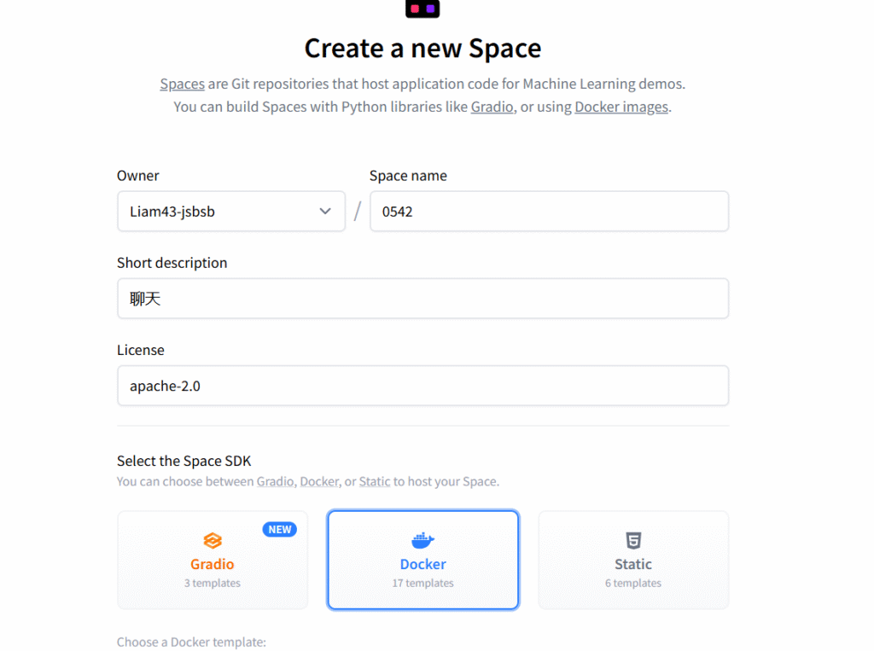
Task: Select the Gradio SDK card
Action: pyautogui.click(x=213, y=560)
